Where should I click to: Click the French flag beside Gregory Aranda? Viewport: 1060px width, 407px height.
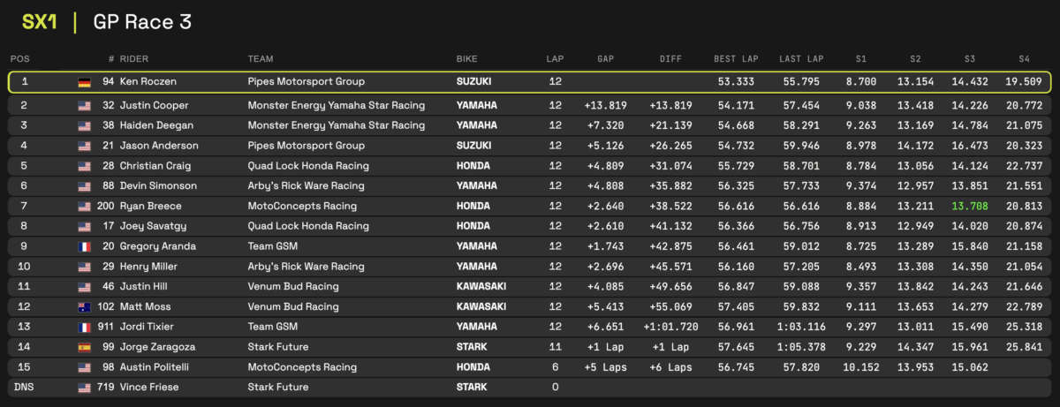point(85,246)
